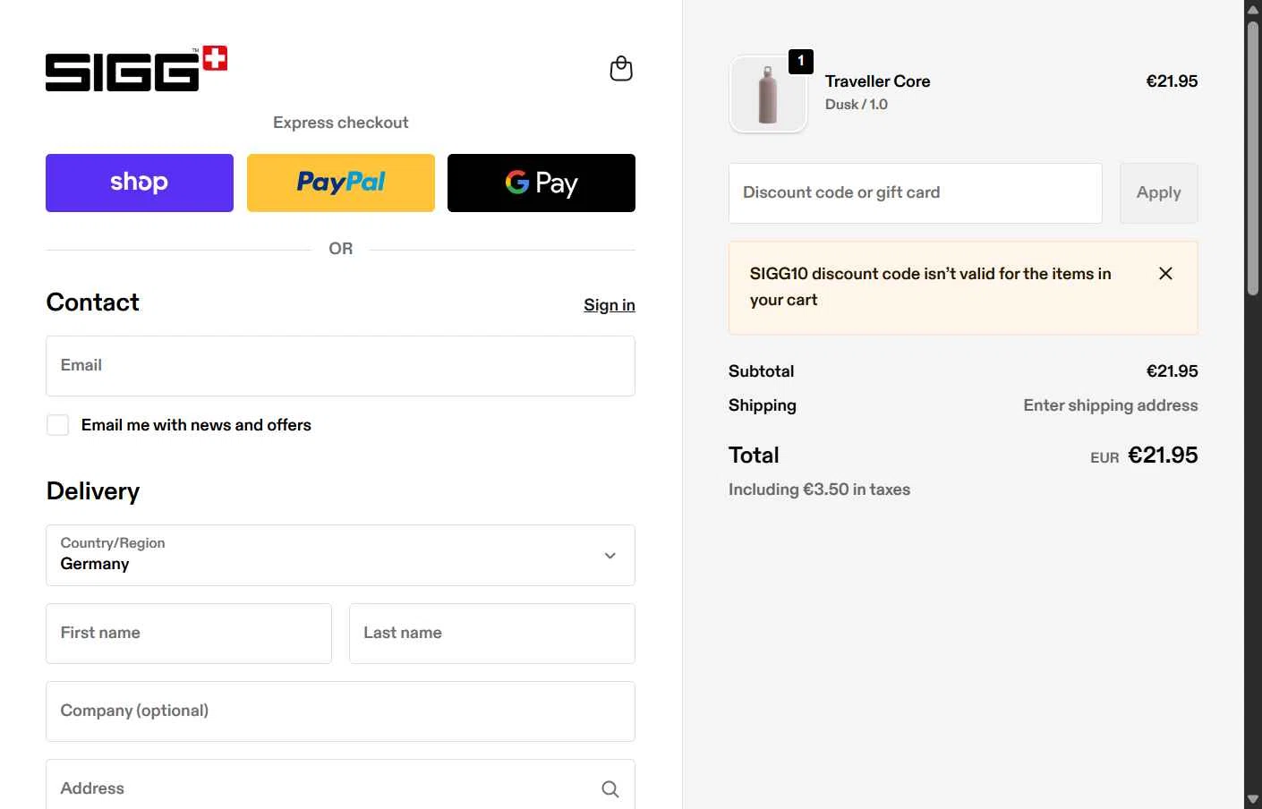Click the SIGG10 discount error text
This screenshot has height=809, width=1262.
931,287
